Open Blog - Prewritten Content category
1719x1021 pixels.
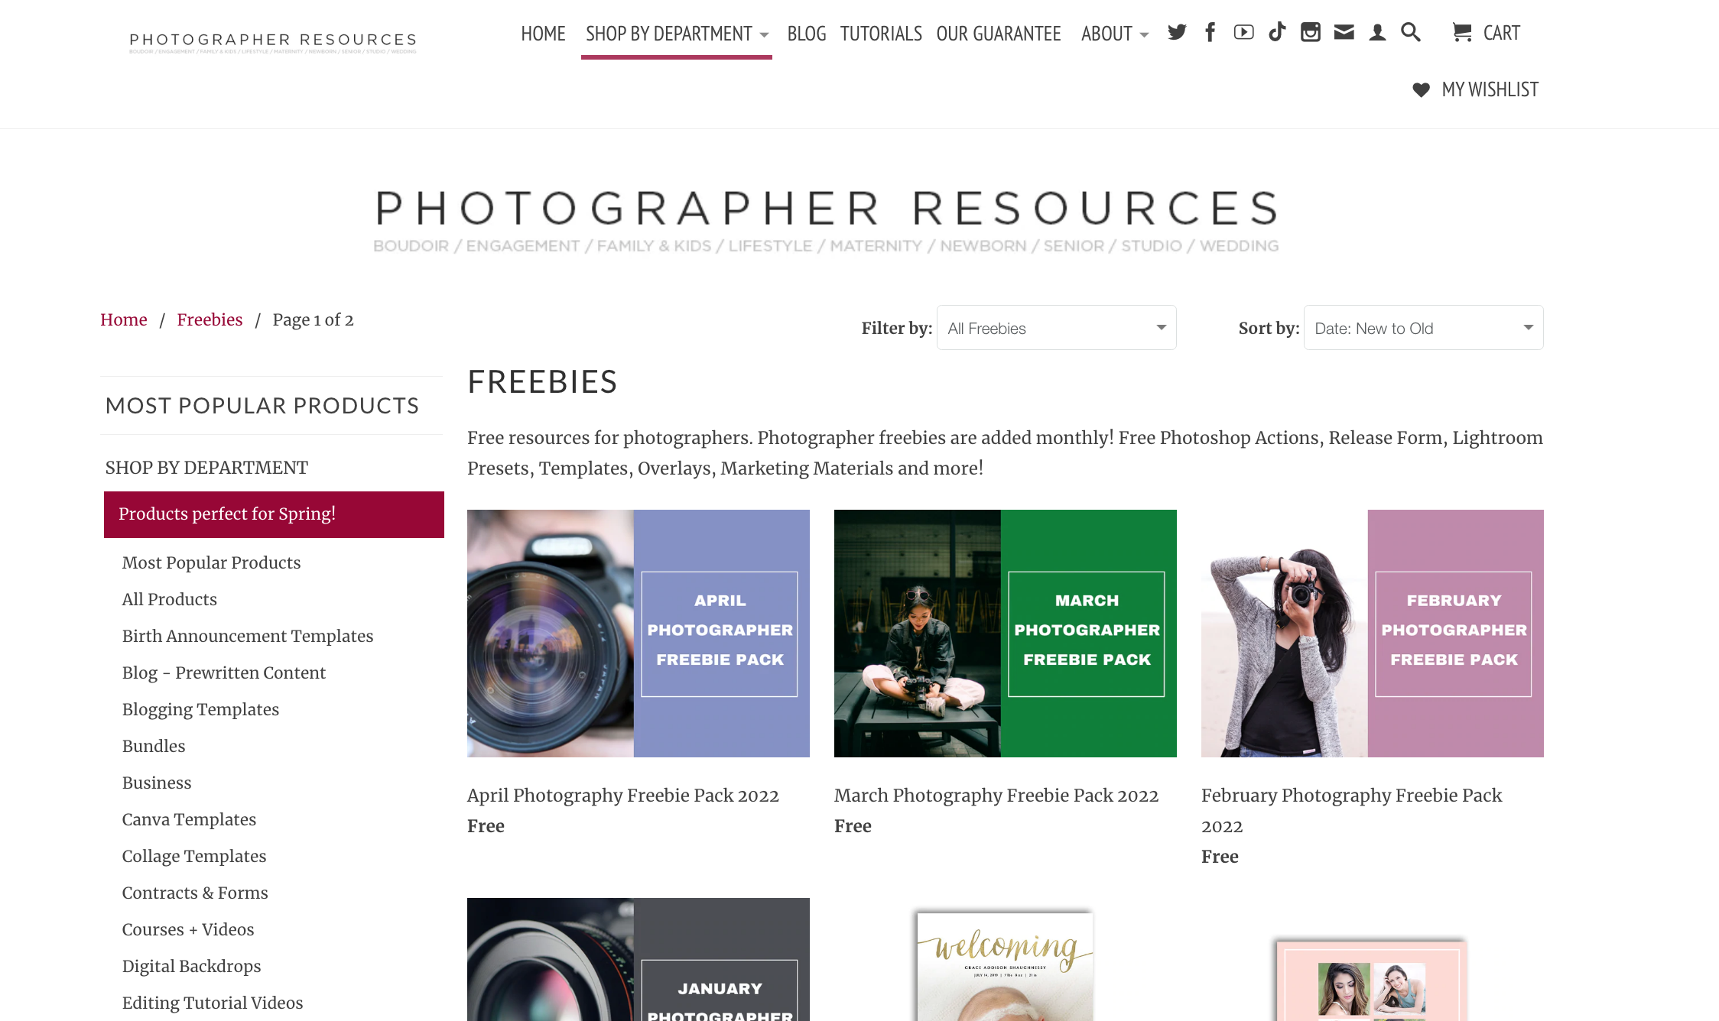point(224,673)
